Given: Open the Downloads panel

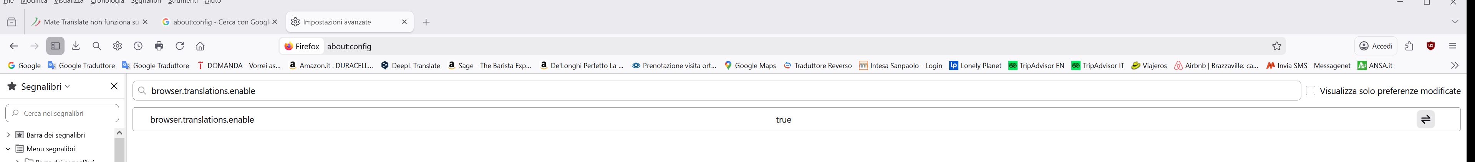Looking at the screenshot, I should [x=76, y=46].
